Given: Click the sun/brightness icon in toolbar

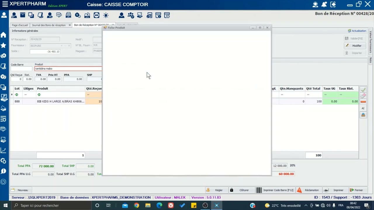Looking at the screenshot, I should tap(106, 15).
